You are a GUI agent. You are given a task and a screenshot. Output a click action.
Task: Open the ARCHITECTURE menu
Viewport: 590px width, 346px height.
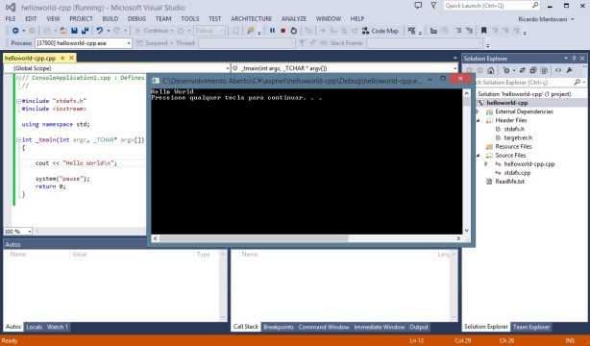point(252,18)
